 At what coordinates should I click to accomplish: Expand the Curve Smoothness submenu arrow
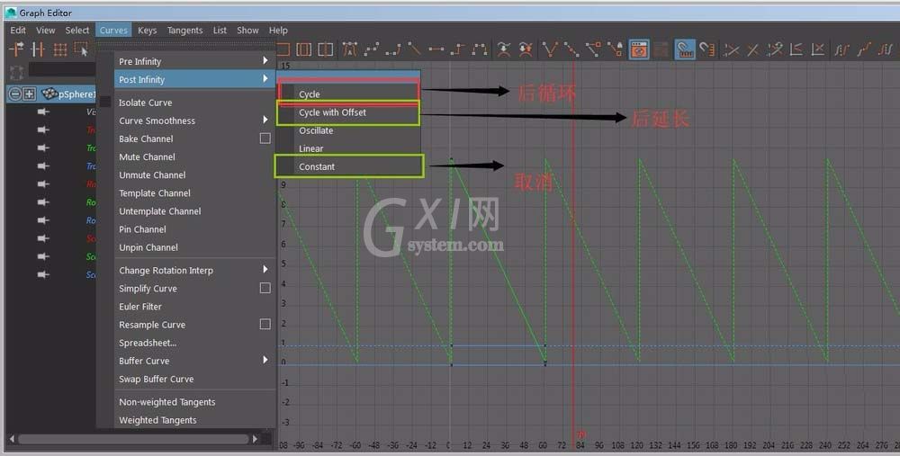[x=265, y=120]
